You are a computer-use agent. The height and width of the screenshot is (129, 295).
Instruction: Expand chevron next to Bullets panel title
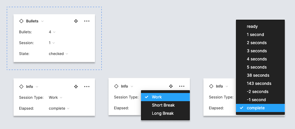pyautogui.click(x=42, y=21)
